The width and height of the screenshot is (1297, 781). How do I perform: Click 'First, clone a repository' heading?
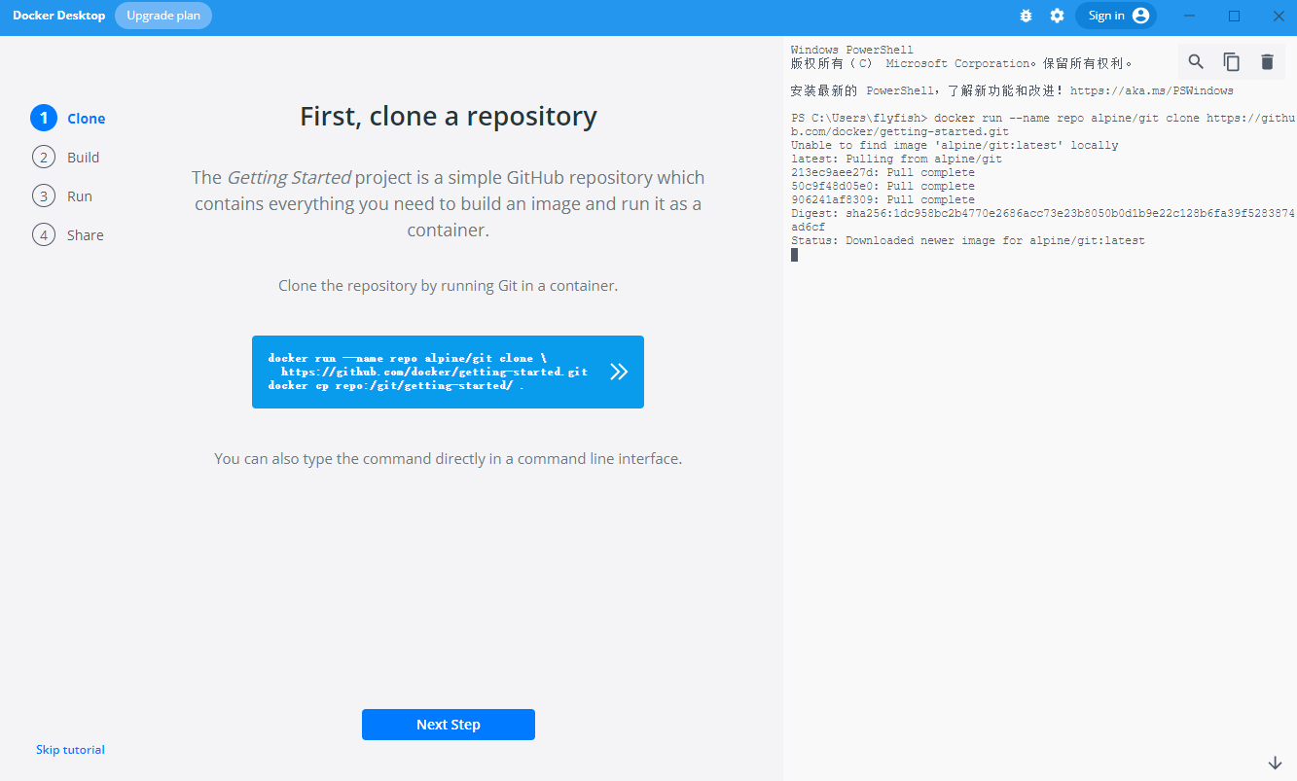pyautogui.click(x=449, y=117)
